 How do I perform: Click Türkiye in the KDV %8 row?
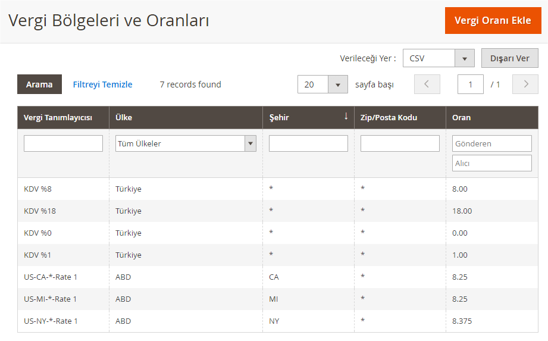[x=129, y=189]
